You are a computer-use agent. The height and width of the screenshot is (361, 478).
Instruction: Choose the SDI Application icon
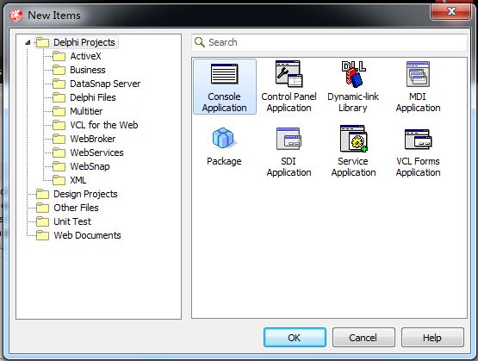[289, 139]
